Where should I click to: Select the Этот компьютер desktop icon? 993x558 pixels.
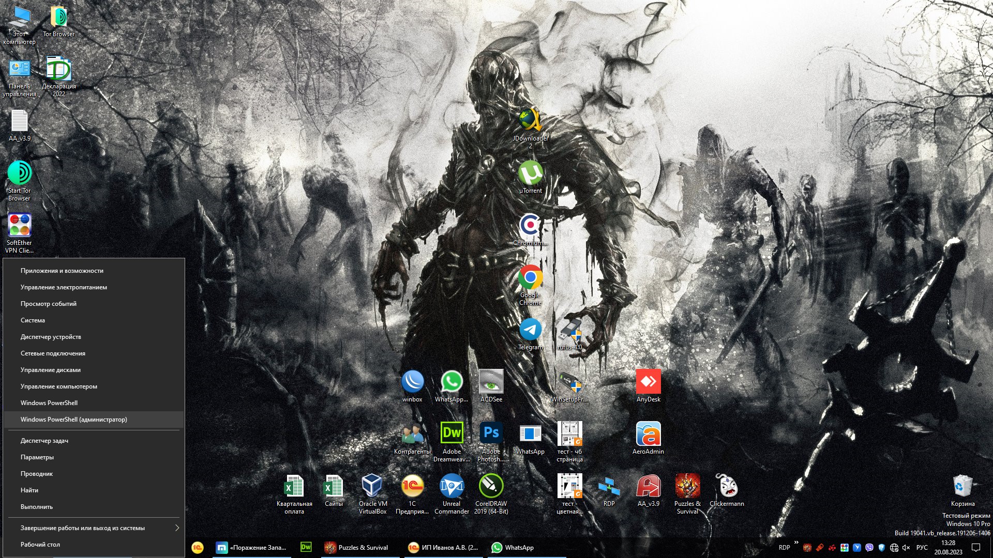20,25
